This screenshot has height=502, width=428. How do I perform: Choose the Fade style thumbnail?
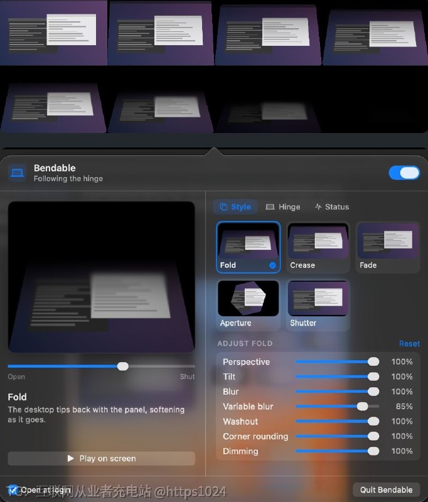(x=388, y=247)
